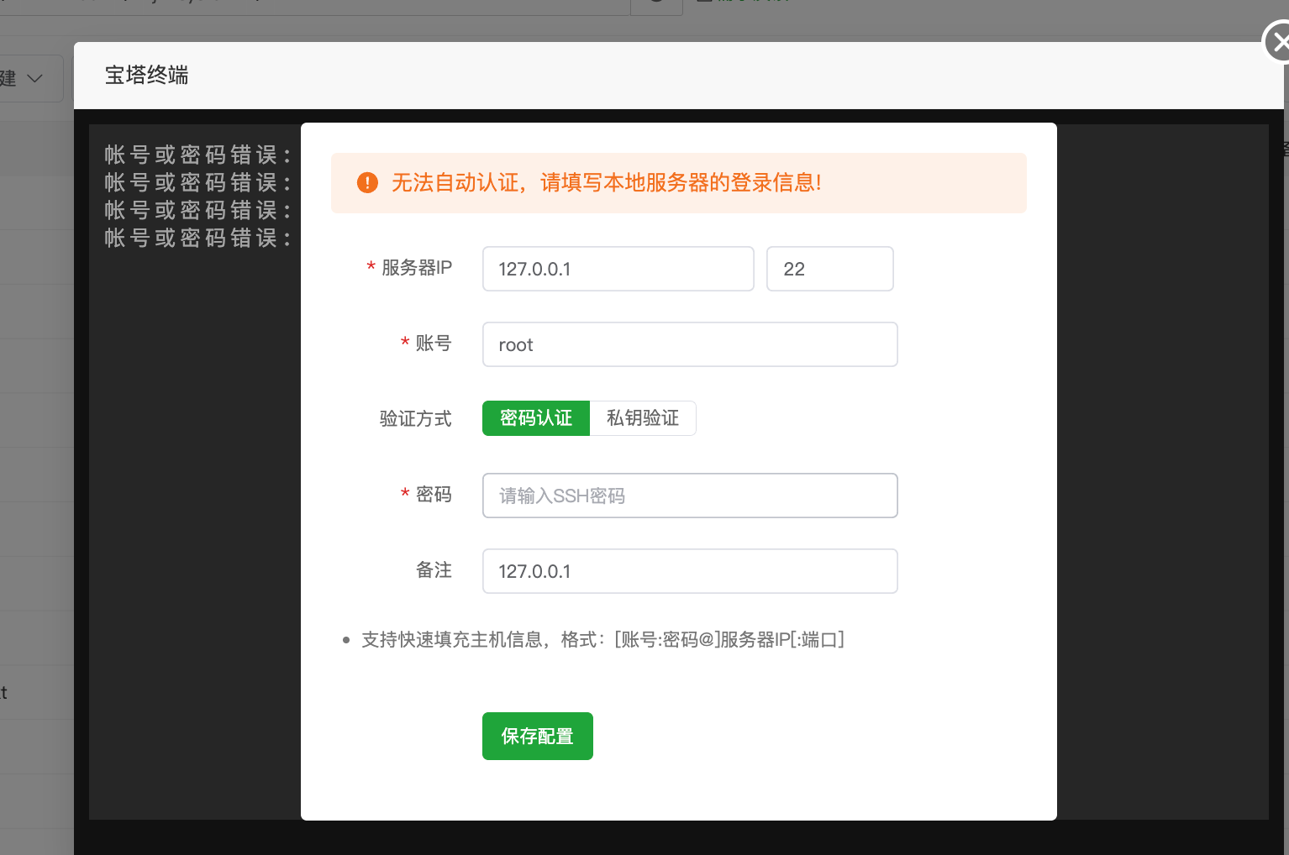Image resolution: width=1289 pixels, height=855 pixels.
Task: Click the account field containing root
Action: click(x=690, y=344)
